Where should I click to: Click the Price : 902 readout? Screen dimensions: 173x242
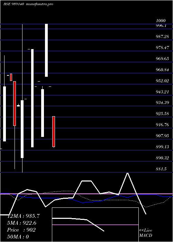21,230
